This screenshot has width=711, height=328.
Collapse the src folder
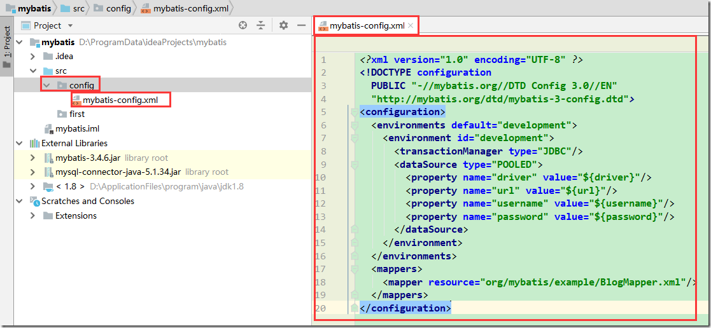click(x=32, y=71)
